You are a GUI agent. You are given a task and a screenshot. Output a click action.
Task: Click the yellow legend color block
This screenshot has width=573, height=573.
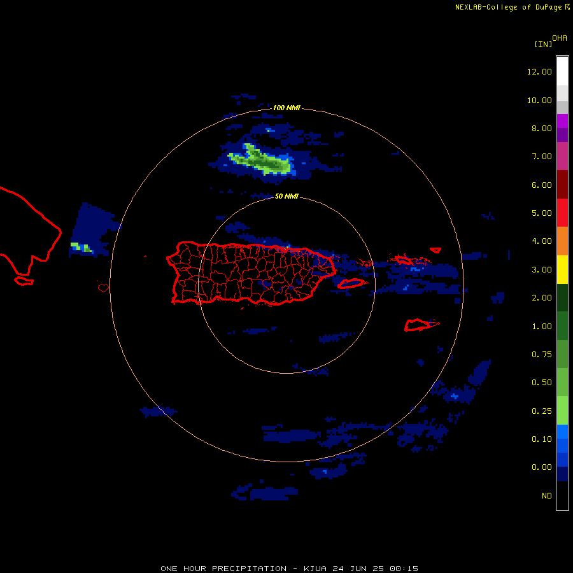pyautogui.click(x=562, y=269)
